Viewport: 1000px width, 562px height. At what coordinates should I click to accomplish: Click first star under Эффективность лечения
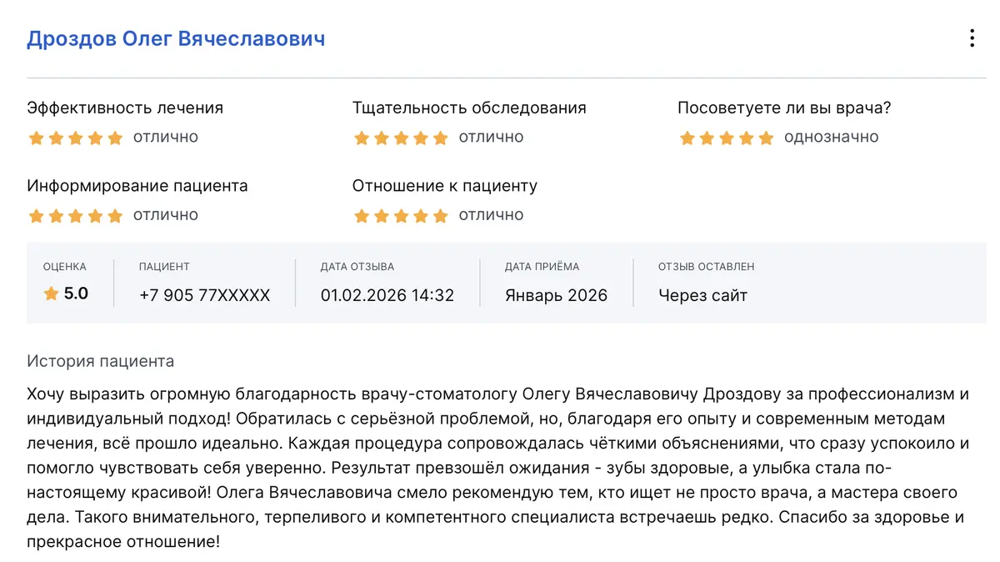point(36,138)
